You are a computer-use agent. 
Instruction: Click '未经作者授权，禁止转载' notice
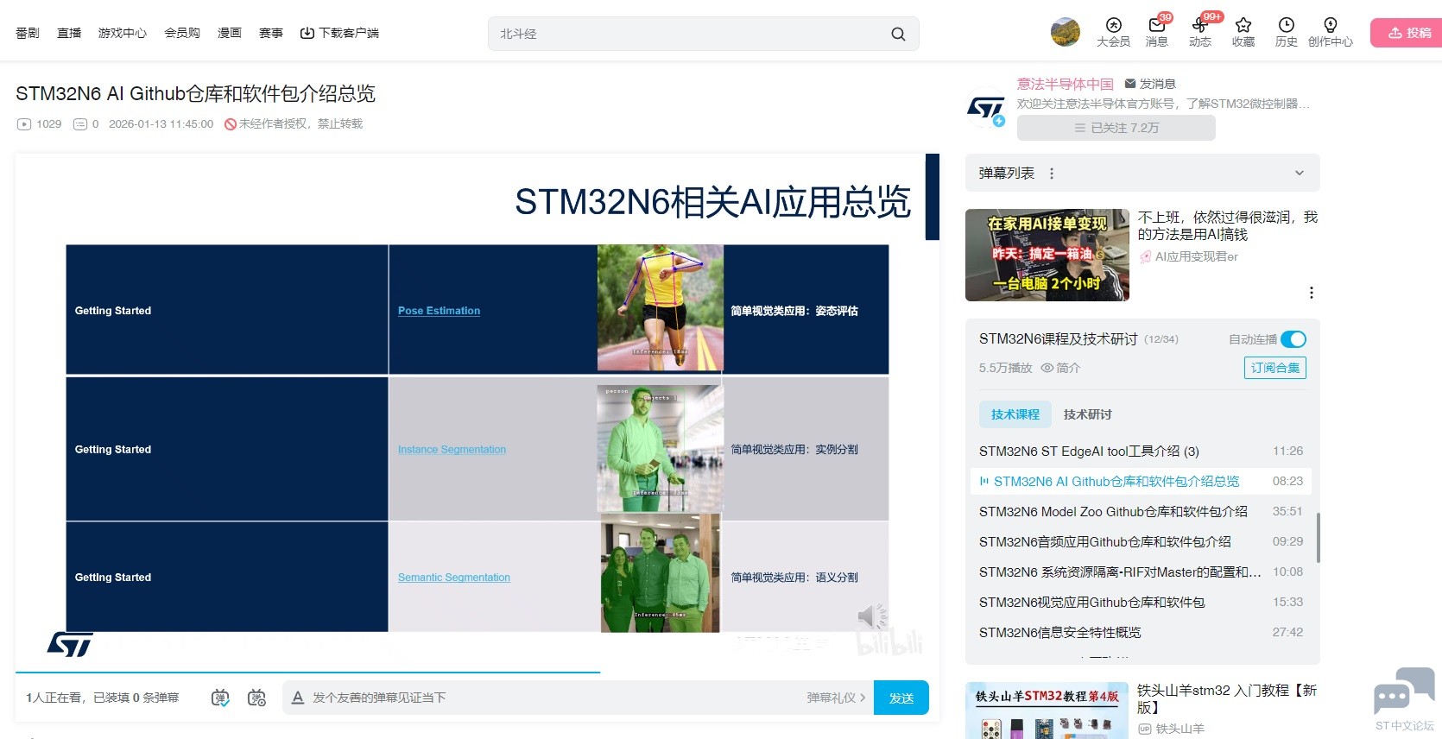pos(294,123)
